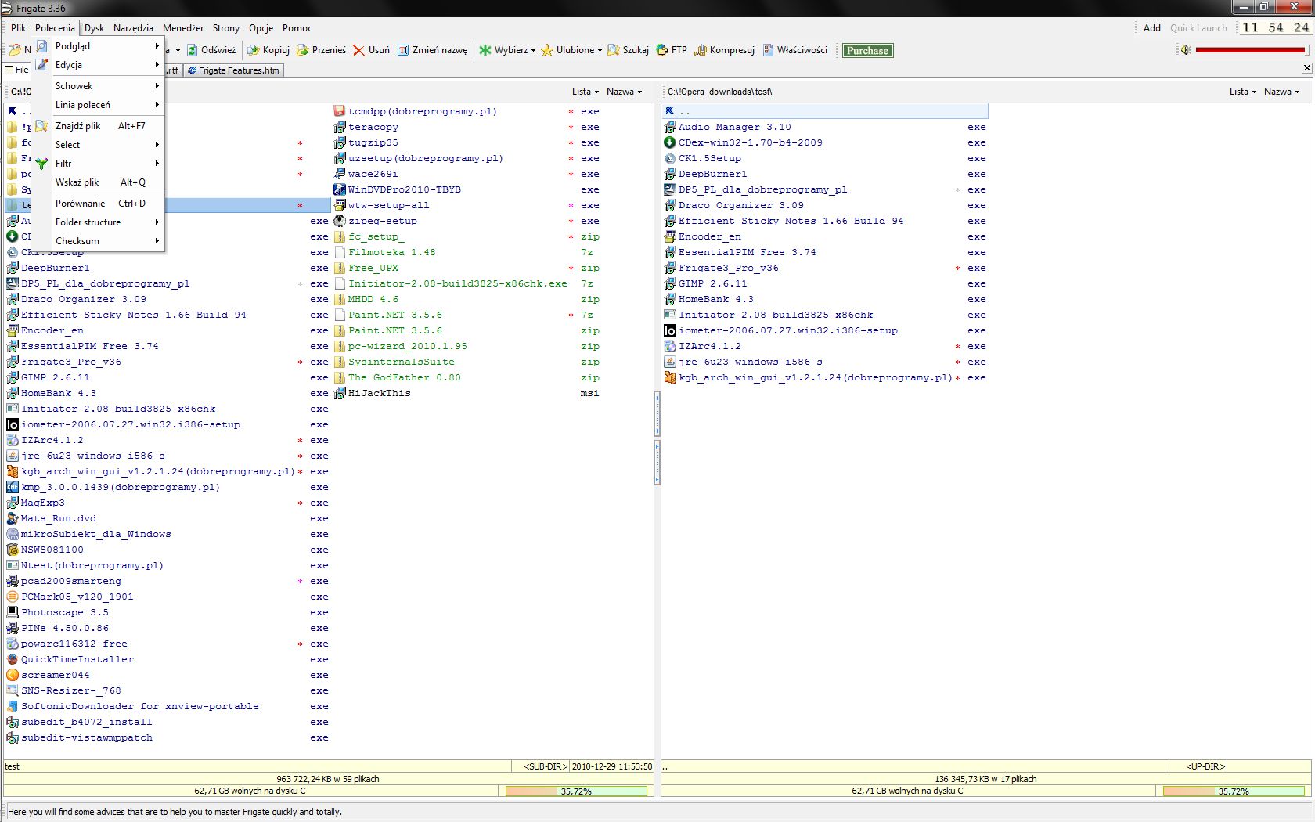
Task: Open the Opcje menu
Action: coord(261,28)
